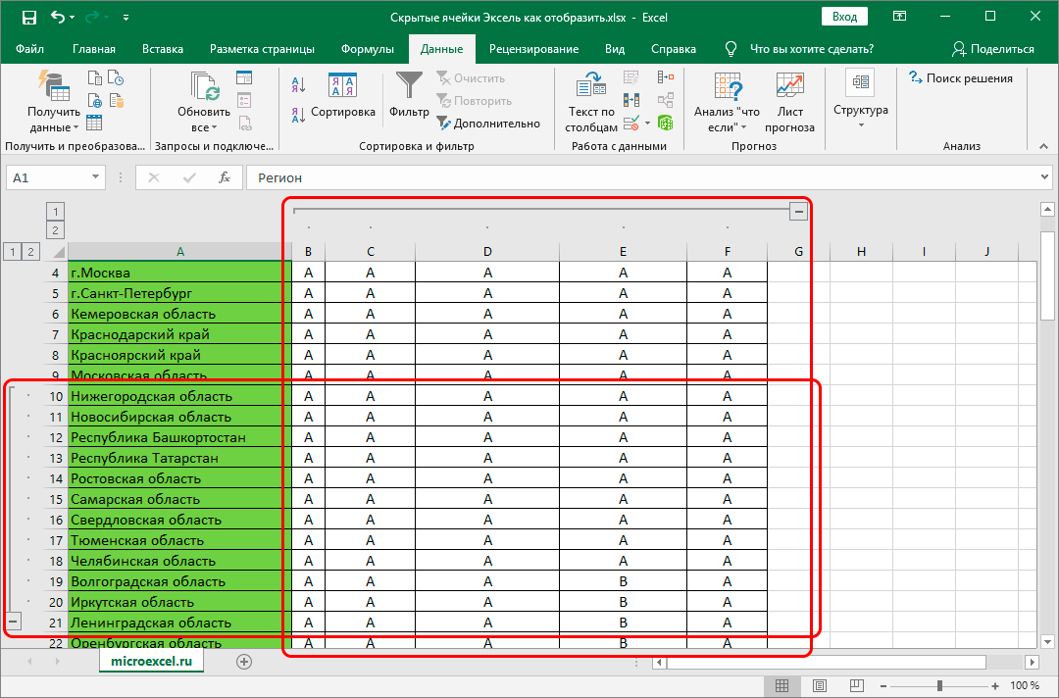Save the workbook with the floppy icon
Image resolution: width=1059 pixels, height=698 pixels.
(29, 18)
